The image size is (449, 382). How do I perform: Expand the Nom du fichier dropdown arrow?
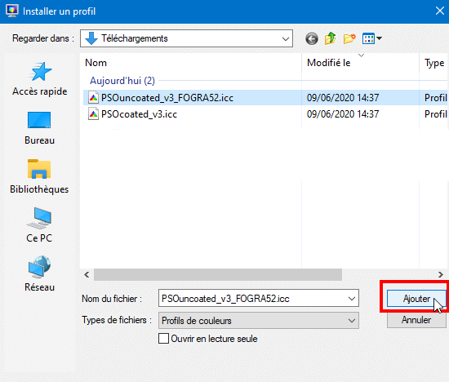tap(352, 299)
